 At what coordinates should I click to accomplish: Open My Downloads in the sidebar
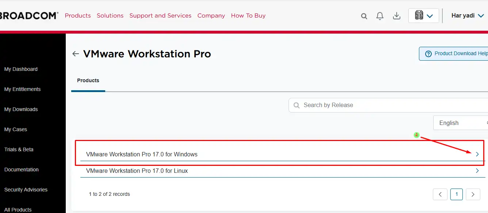(21, 109)
